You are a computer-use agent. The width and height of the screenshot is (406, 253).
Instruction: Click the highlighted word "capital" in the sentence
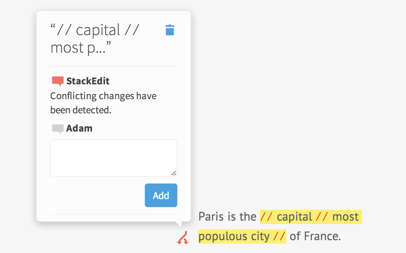tap(294, 217)
